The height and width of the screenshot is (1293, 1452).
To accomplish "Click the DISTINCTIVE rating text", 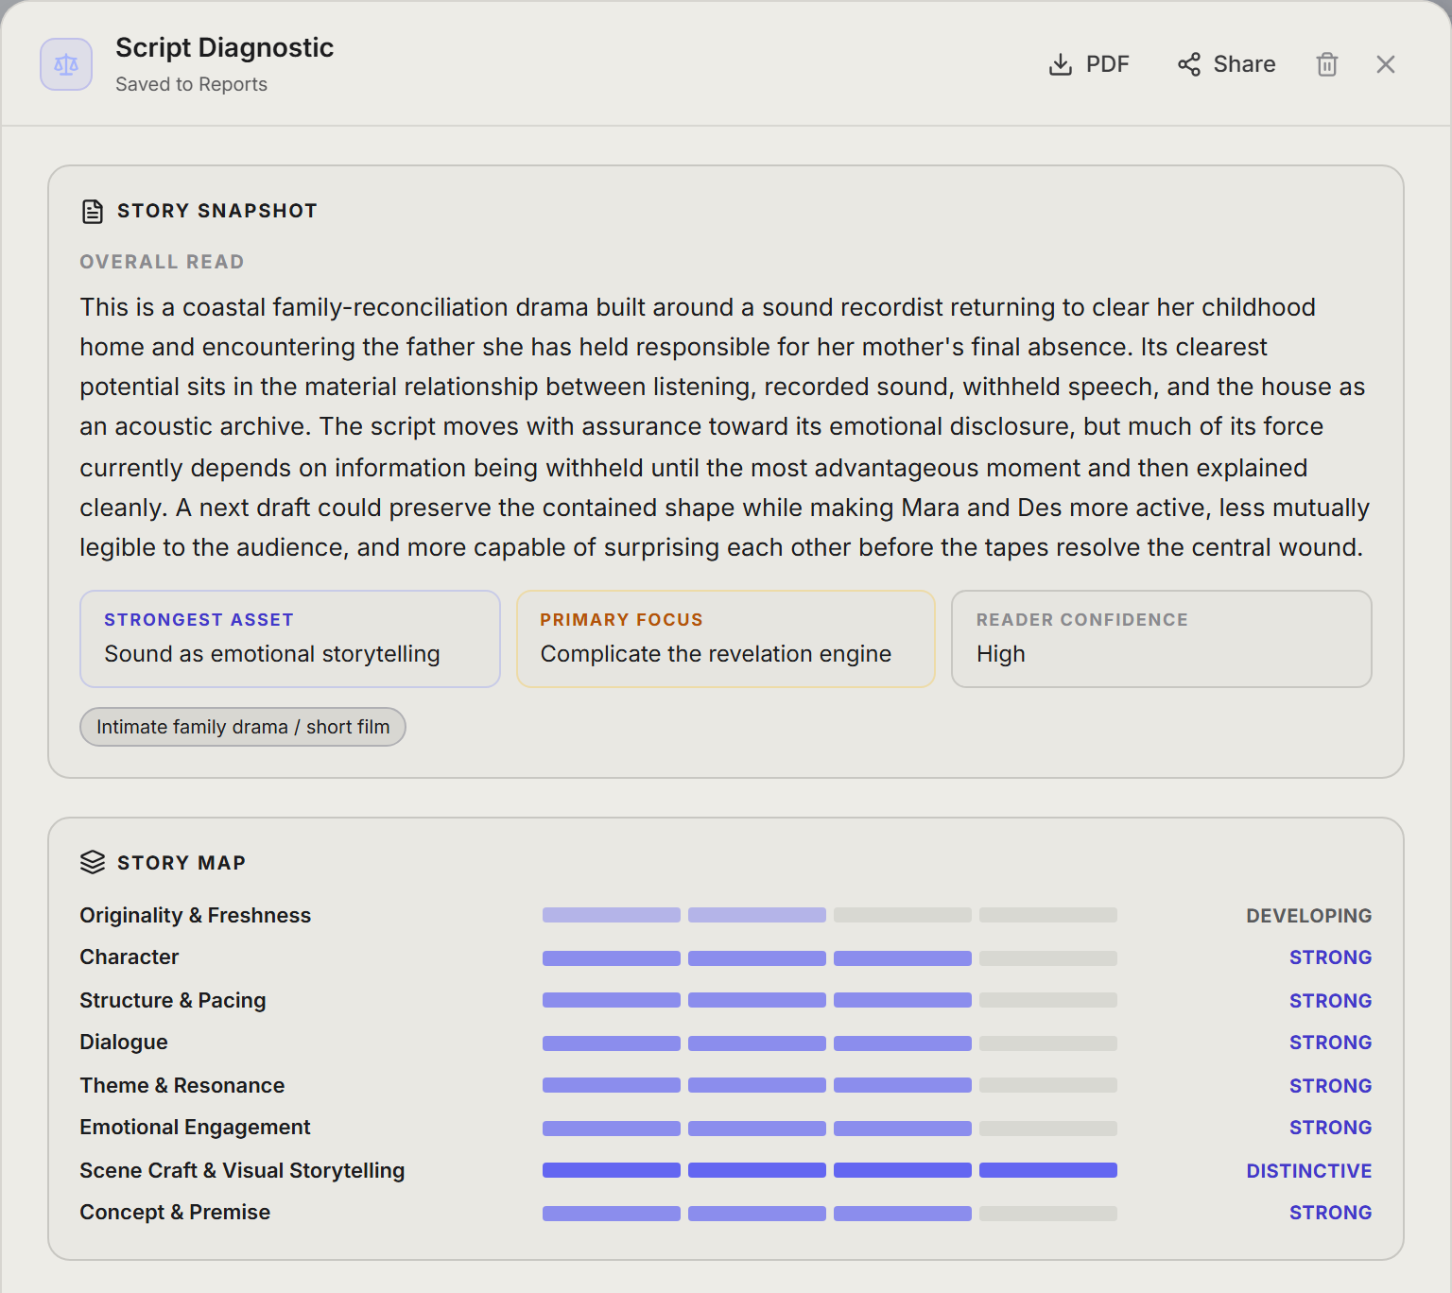I will point(1308,1171).
